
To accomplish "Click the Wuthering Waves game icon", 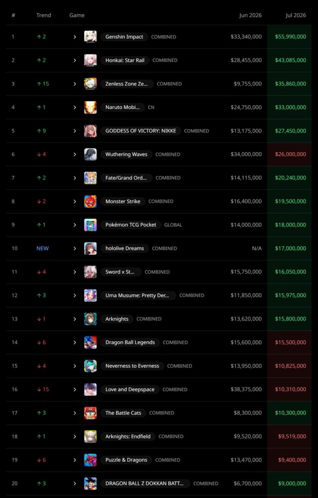I will pos(90,154).
